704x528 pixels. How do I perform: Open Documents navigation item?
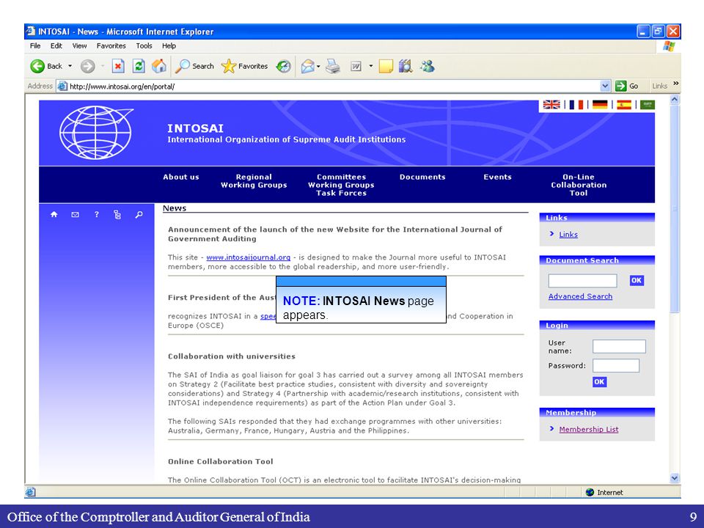pyautogui.click(x=422, y=177)
